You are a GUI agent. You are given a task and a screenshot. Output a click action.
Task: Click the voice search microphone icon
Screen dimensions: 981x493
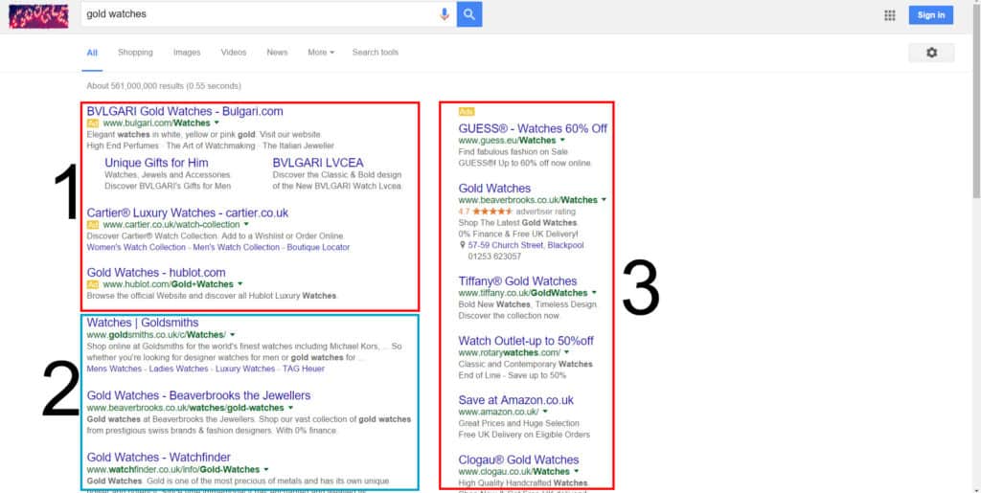click(x=445, y=13)
